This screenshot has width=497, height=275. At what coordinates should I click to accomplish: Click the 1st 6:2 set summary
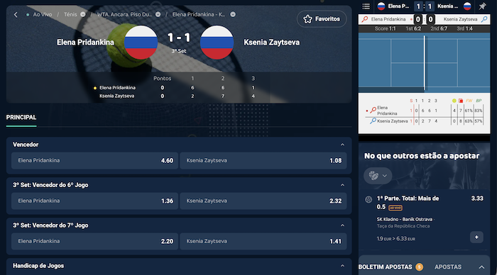click(x=413, y=28)
